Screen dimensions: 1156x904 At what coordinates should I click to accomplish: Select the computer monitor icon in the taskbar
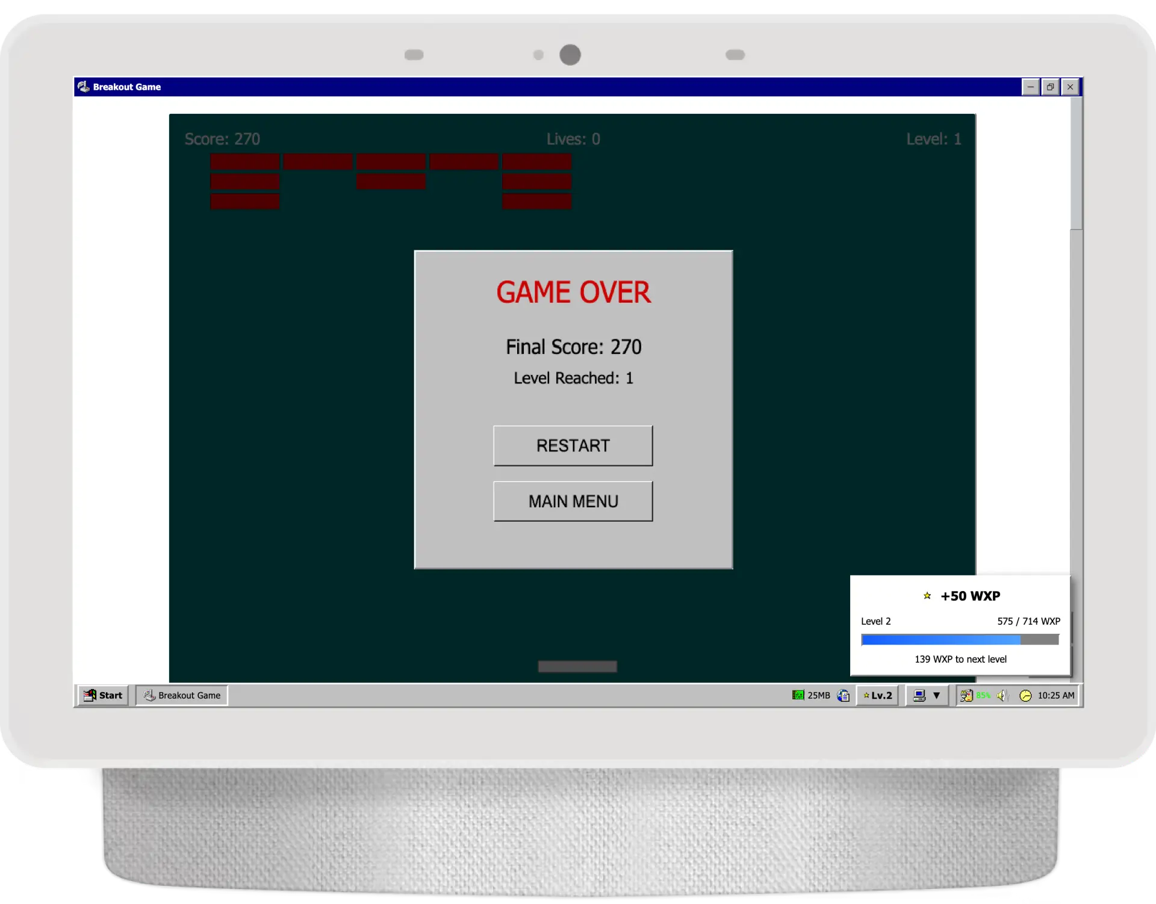click(919, 695)
